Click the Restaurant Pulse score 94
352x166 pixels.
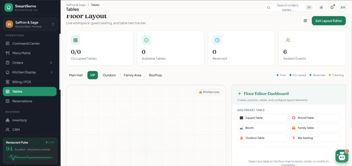(x=9, y=149)
